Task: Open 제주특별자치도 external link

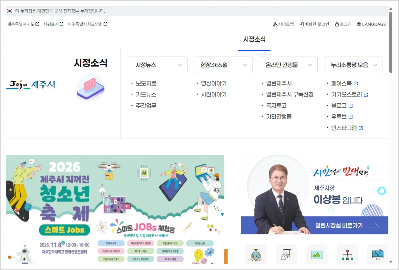Action: coord(23,24)
